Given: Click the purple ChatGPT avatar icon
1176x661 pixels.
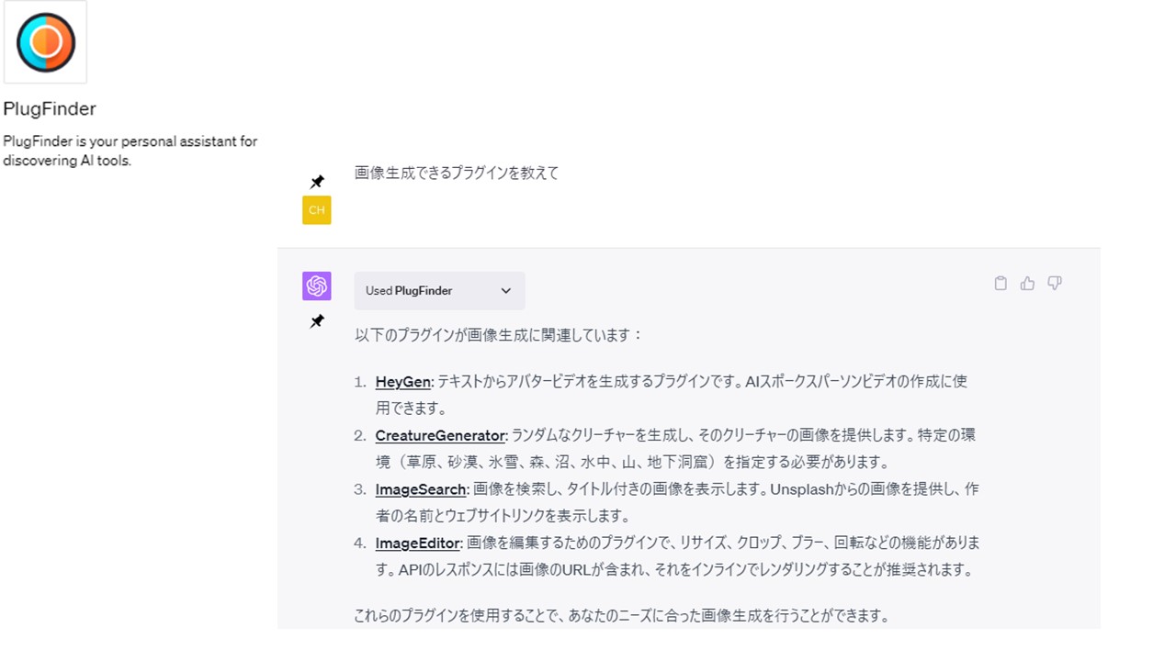Looking at the screenshot, I should pos(316,286).
